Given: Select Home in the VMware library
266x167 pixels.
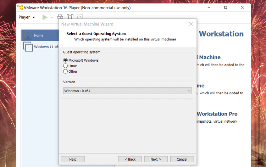Looking at the screenshot, I should (40, 35).
